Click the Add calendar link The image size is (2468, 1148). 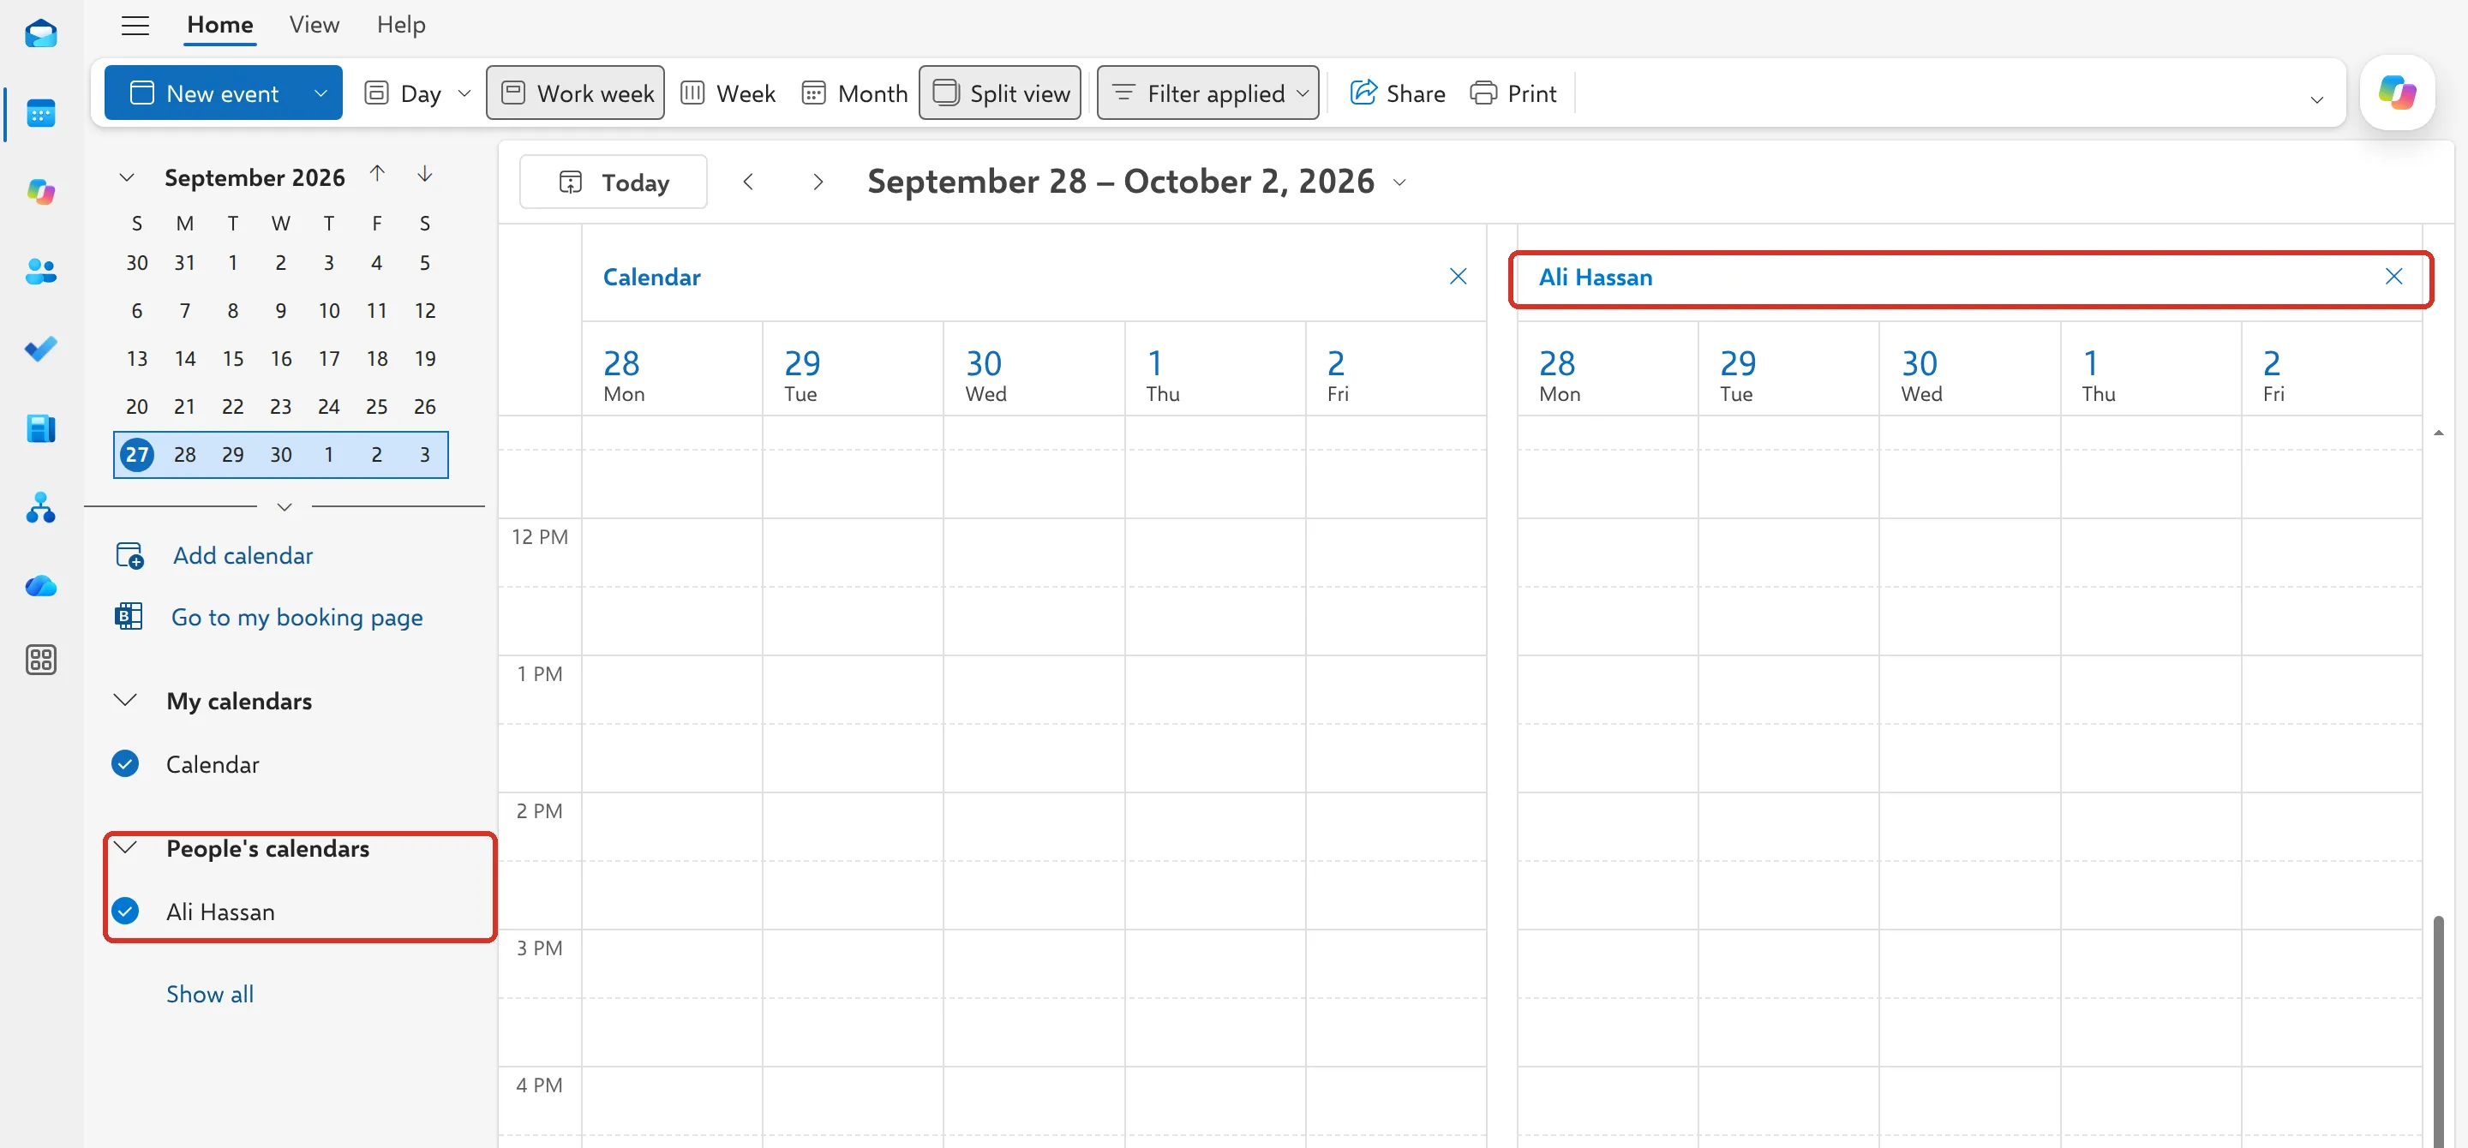click(243, 555)
